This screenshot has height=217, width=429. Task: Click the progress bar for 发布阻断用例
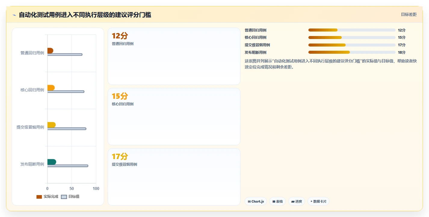352,52
